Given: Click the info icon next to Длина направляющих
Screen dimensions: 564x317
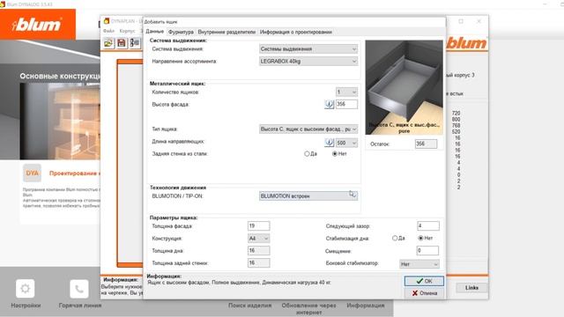Looking at the screenshot, I should [x=329, y=143].
